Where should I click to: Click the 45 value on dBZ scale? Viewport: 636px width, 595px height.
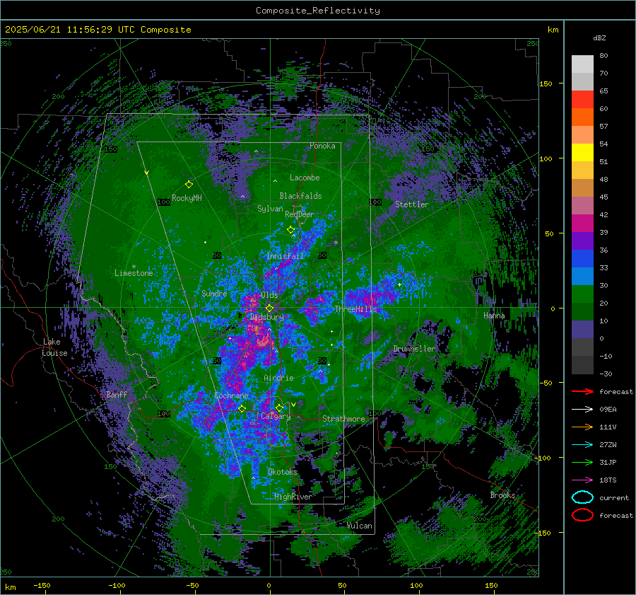pyautogui.click(x=603, y=197)
